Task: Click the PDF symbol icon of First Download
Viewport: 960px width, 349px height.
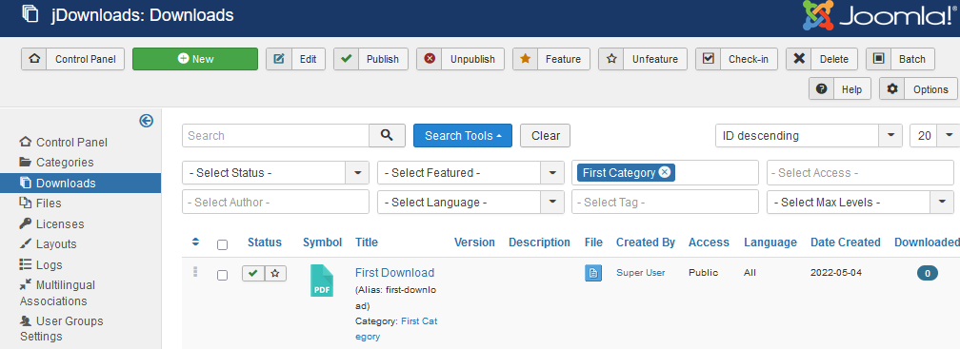Action: pos(322,281)
